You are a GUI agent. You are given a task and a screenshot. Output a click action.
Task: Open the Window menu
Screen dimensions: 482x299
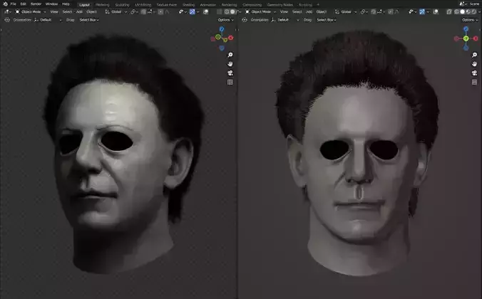(x=51, y=4)
